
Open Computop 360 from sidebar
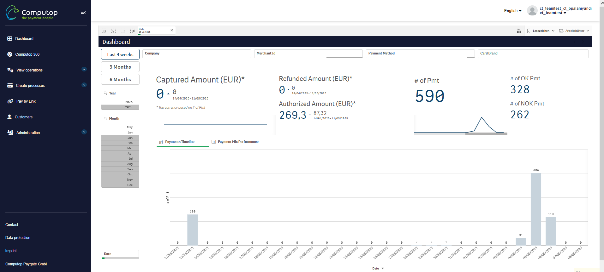[27, 54]
